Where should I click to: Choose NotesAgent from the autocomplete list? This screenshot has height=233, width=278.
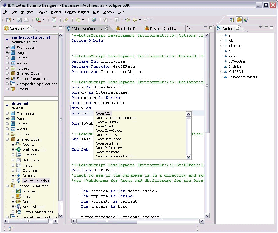tap(105, 126)
